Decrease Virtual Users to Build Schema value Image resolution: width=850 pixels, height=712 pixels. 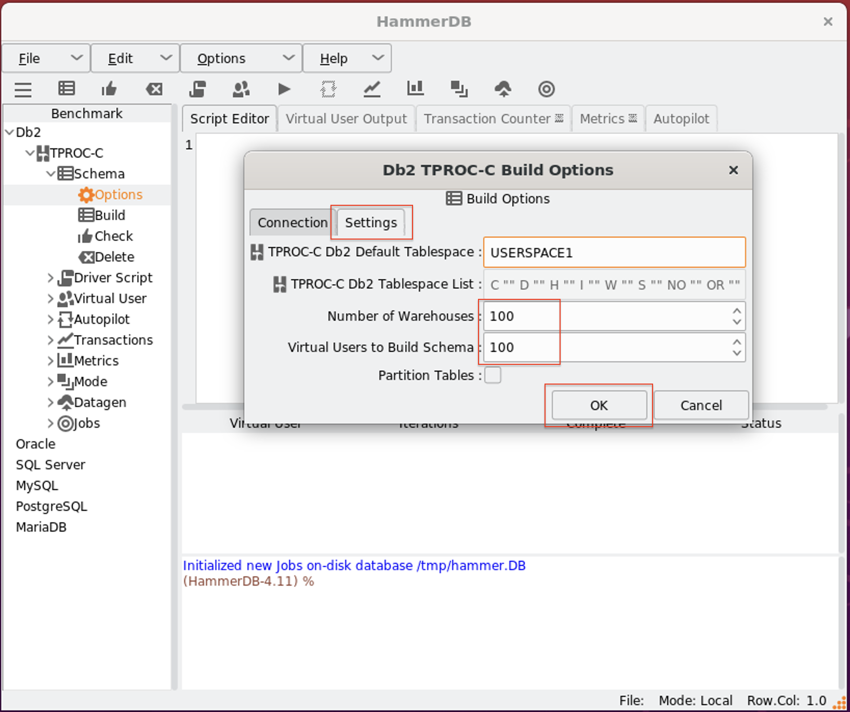click(736, 353)
